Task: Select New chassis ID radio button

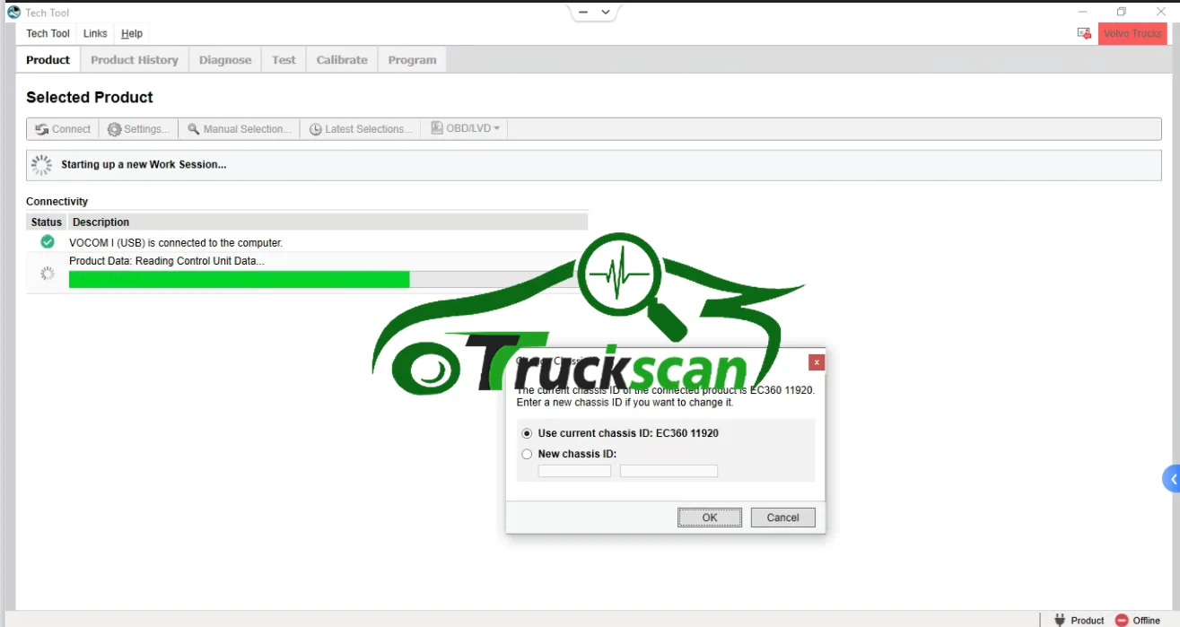Action: click(527, 454)
